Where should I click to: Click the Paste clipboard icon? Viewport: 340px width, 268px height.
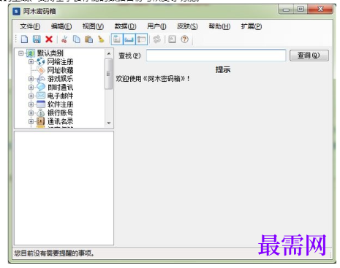click(89, 39)
